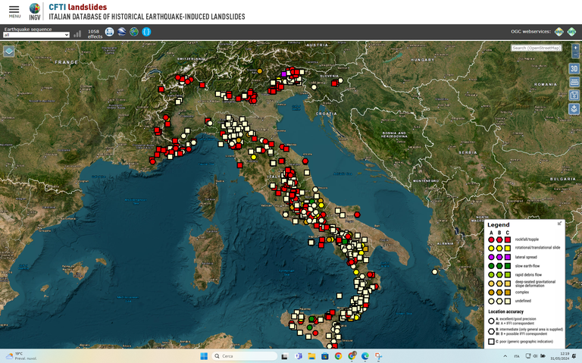Open the Windows Start menu
This screenshot has width=582, height=363.
(x=203, y=355)
